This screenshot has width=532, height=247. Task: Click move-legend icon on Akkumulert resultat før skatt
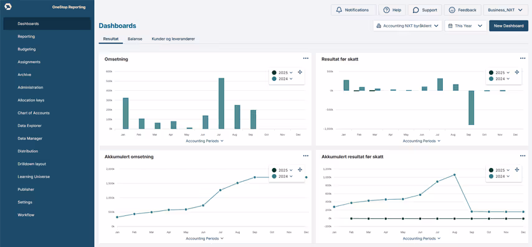point(516,170)
